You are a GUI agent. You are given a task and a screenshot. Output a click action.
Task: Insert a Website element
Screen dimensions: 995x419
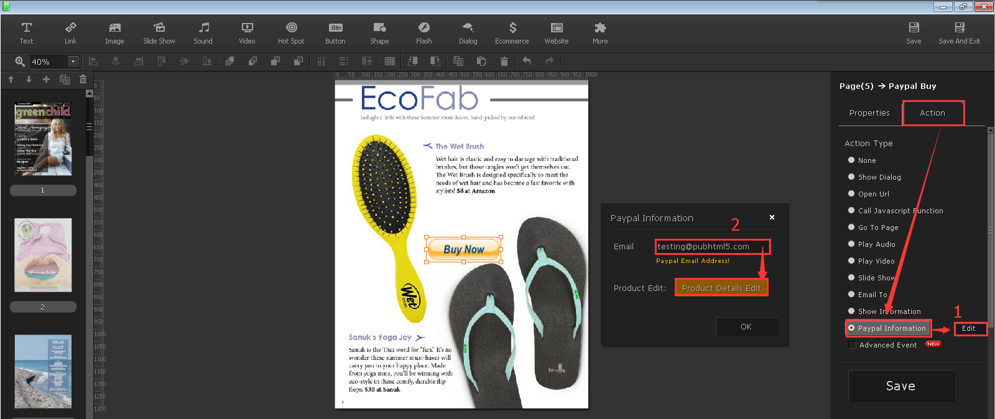click(x=557, y=33)
